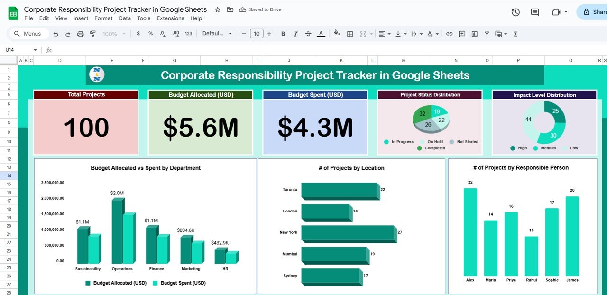This screenshot has height=295, width=607.
Task: Insert a comment from the toolbar
Action: point(461,34)
